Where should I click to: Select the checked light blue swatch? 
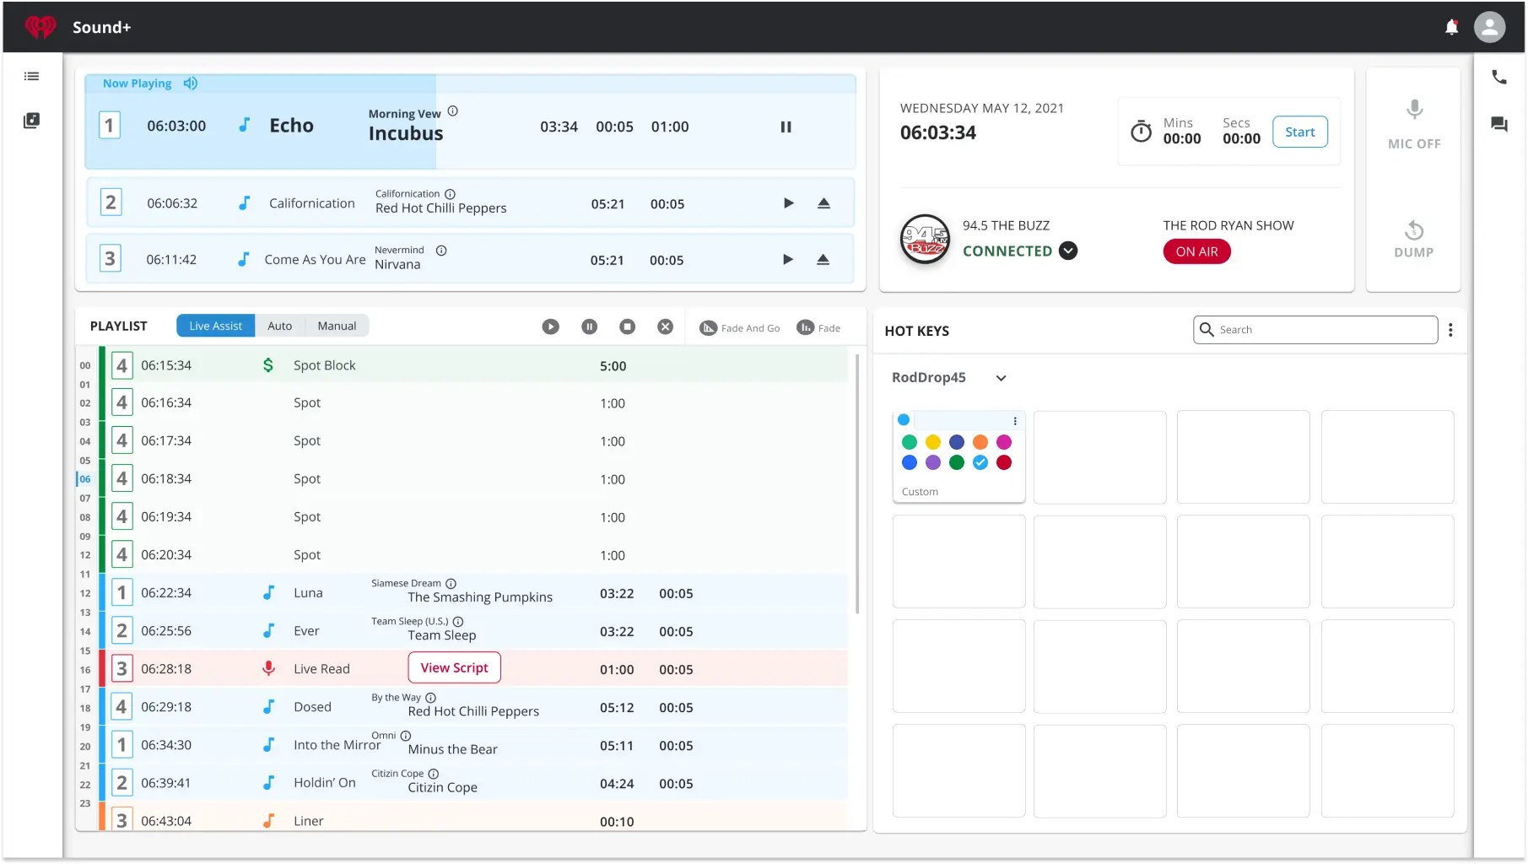(x=980, y=462)
